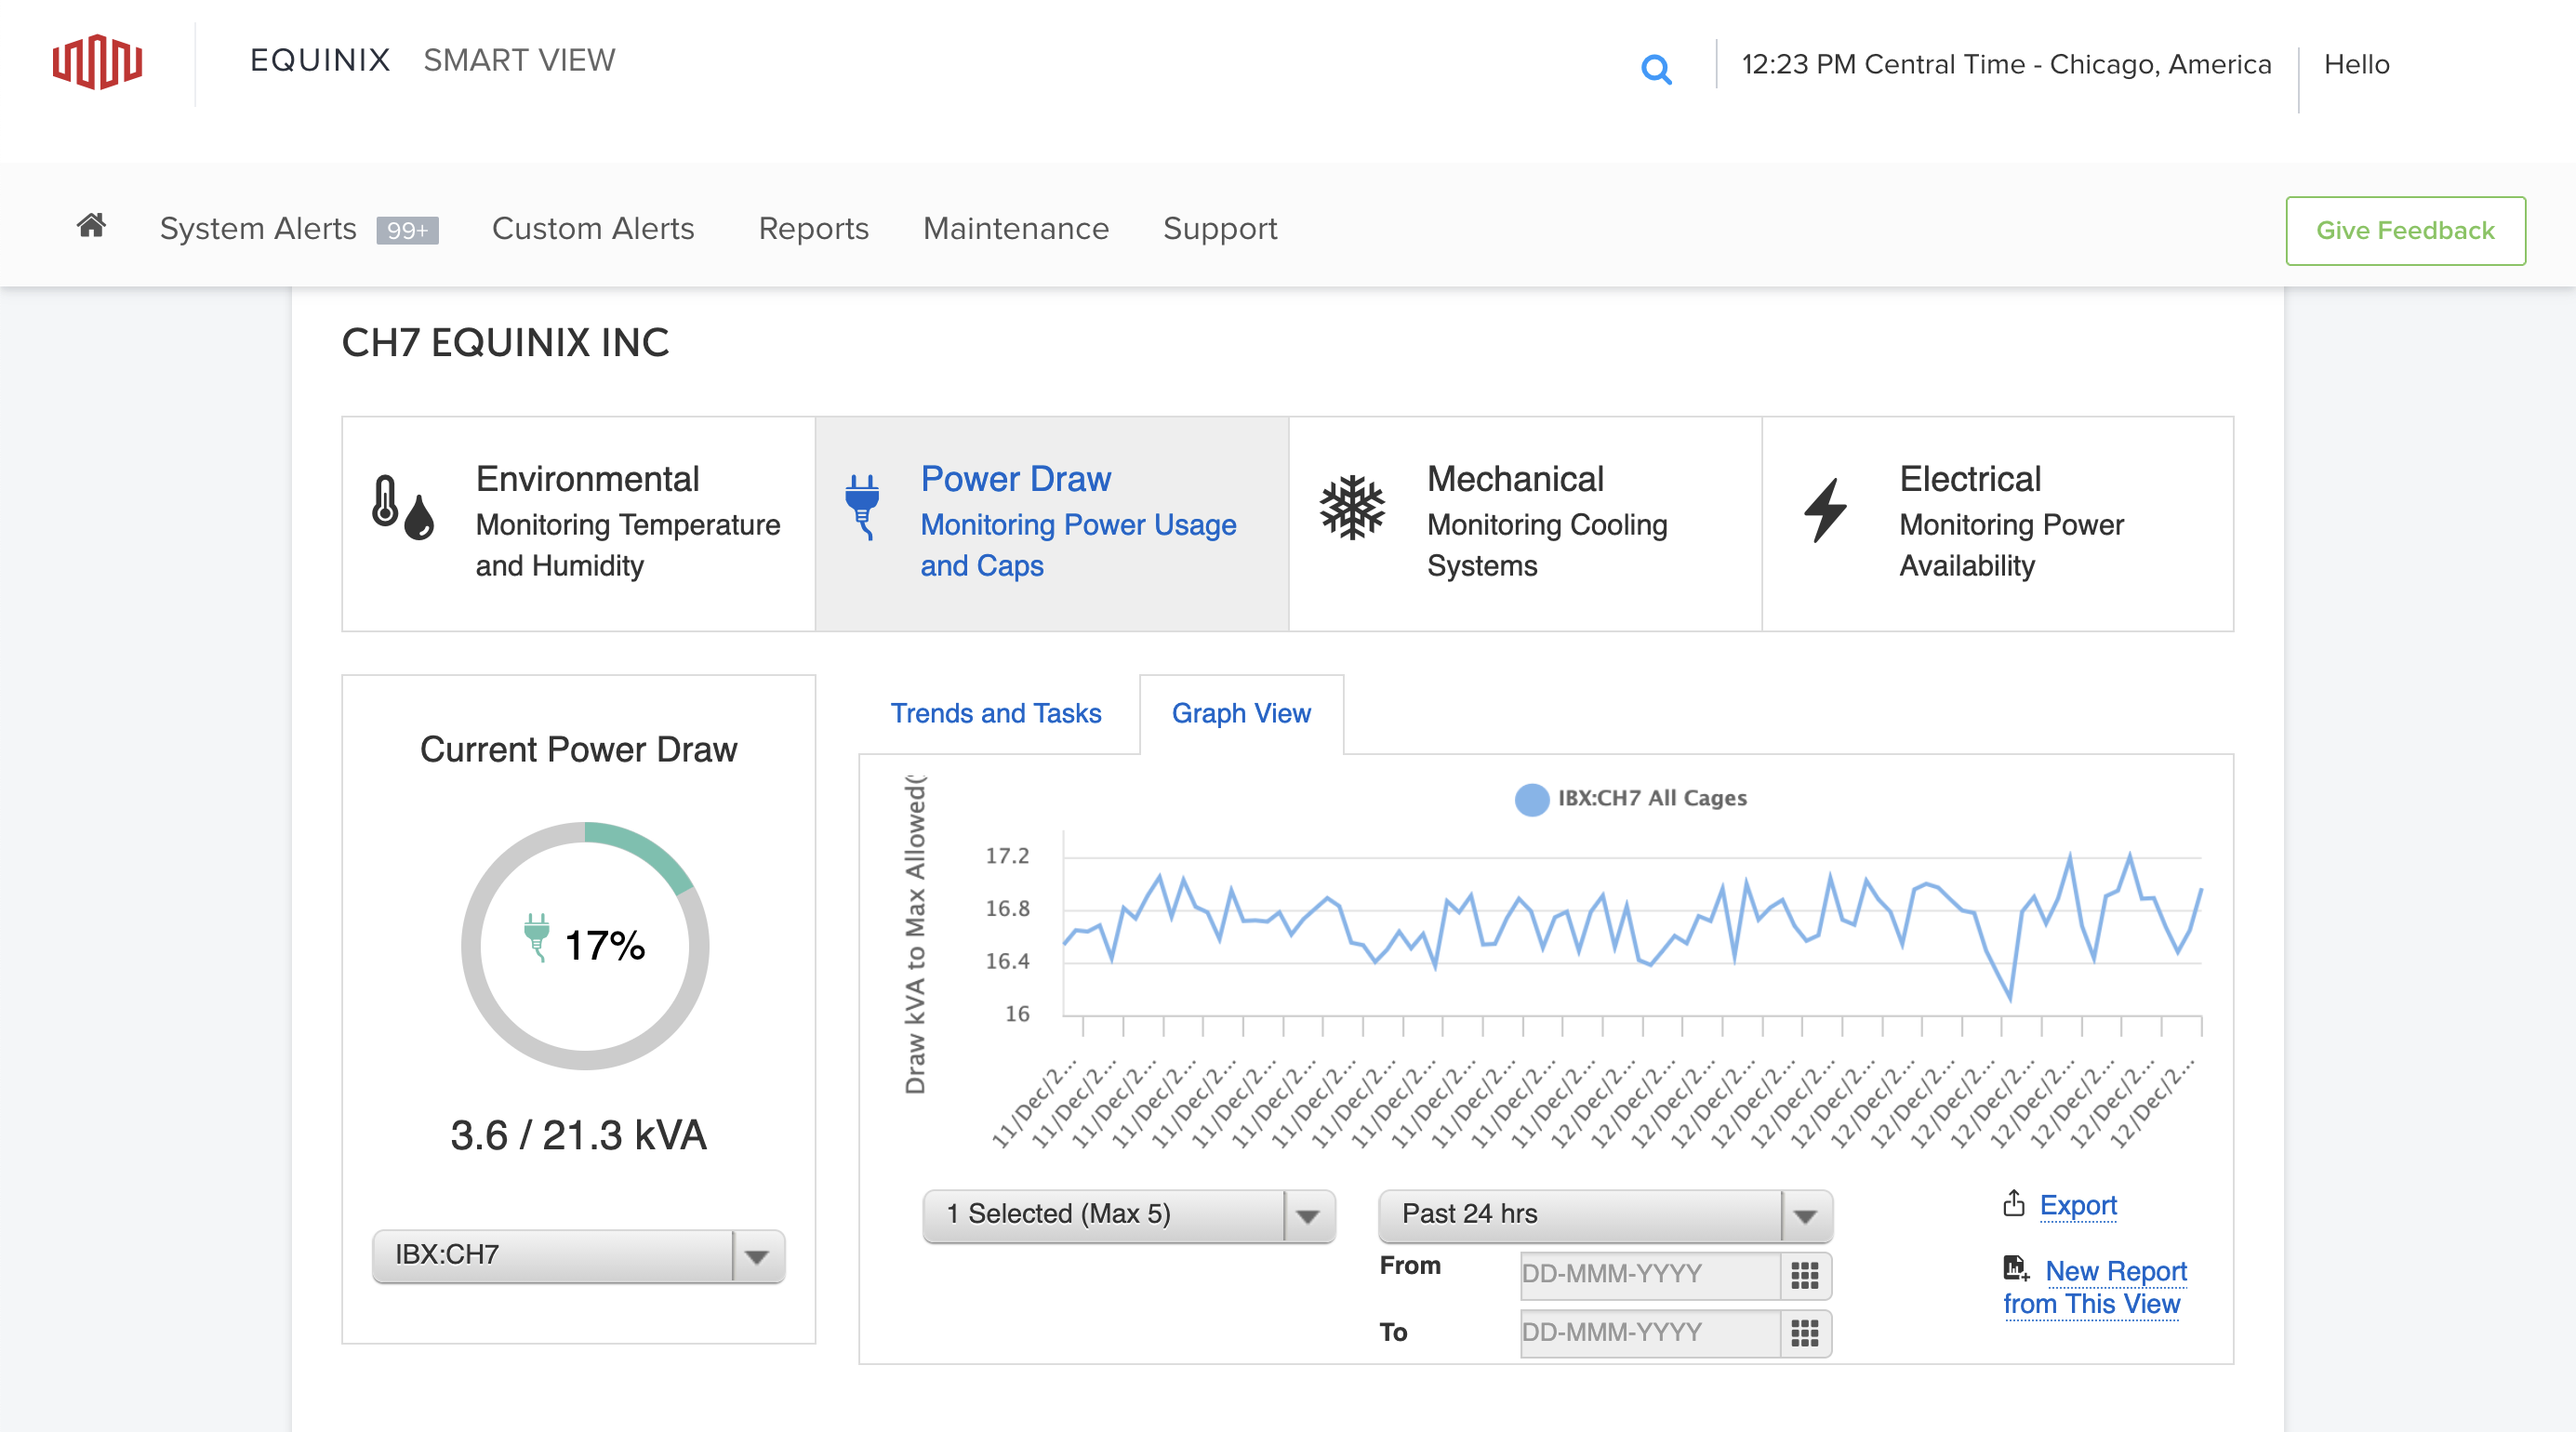Click the From date input field

click(x=1647, y=1275)
